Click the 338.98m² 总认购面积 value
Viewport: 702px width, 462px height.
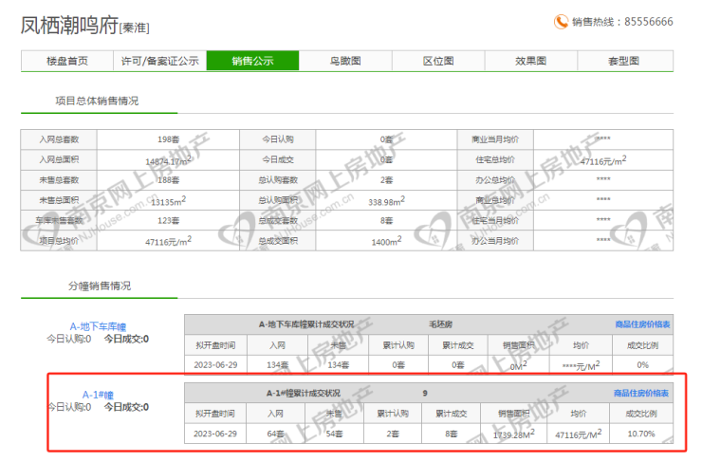coord(386,201)
